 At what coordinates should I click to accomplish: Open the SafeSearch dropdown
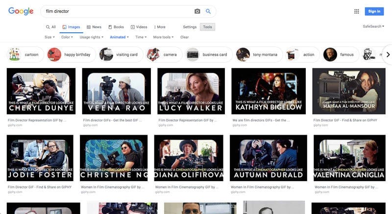(373, 26)
